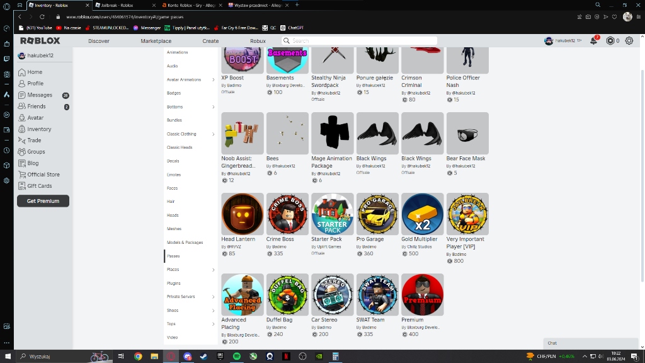
Task: Expand Classic Clothing category
Action: coord(213,134)
